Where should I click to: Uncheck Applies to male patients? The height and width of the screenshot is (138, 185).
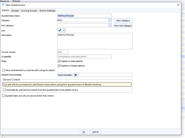59,61
